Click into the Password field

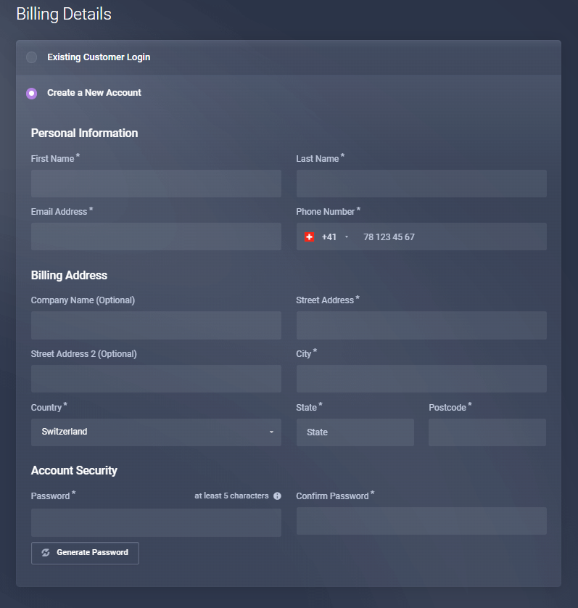click(x=156, y=522)
